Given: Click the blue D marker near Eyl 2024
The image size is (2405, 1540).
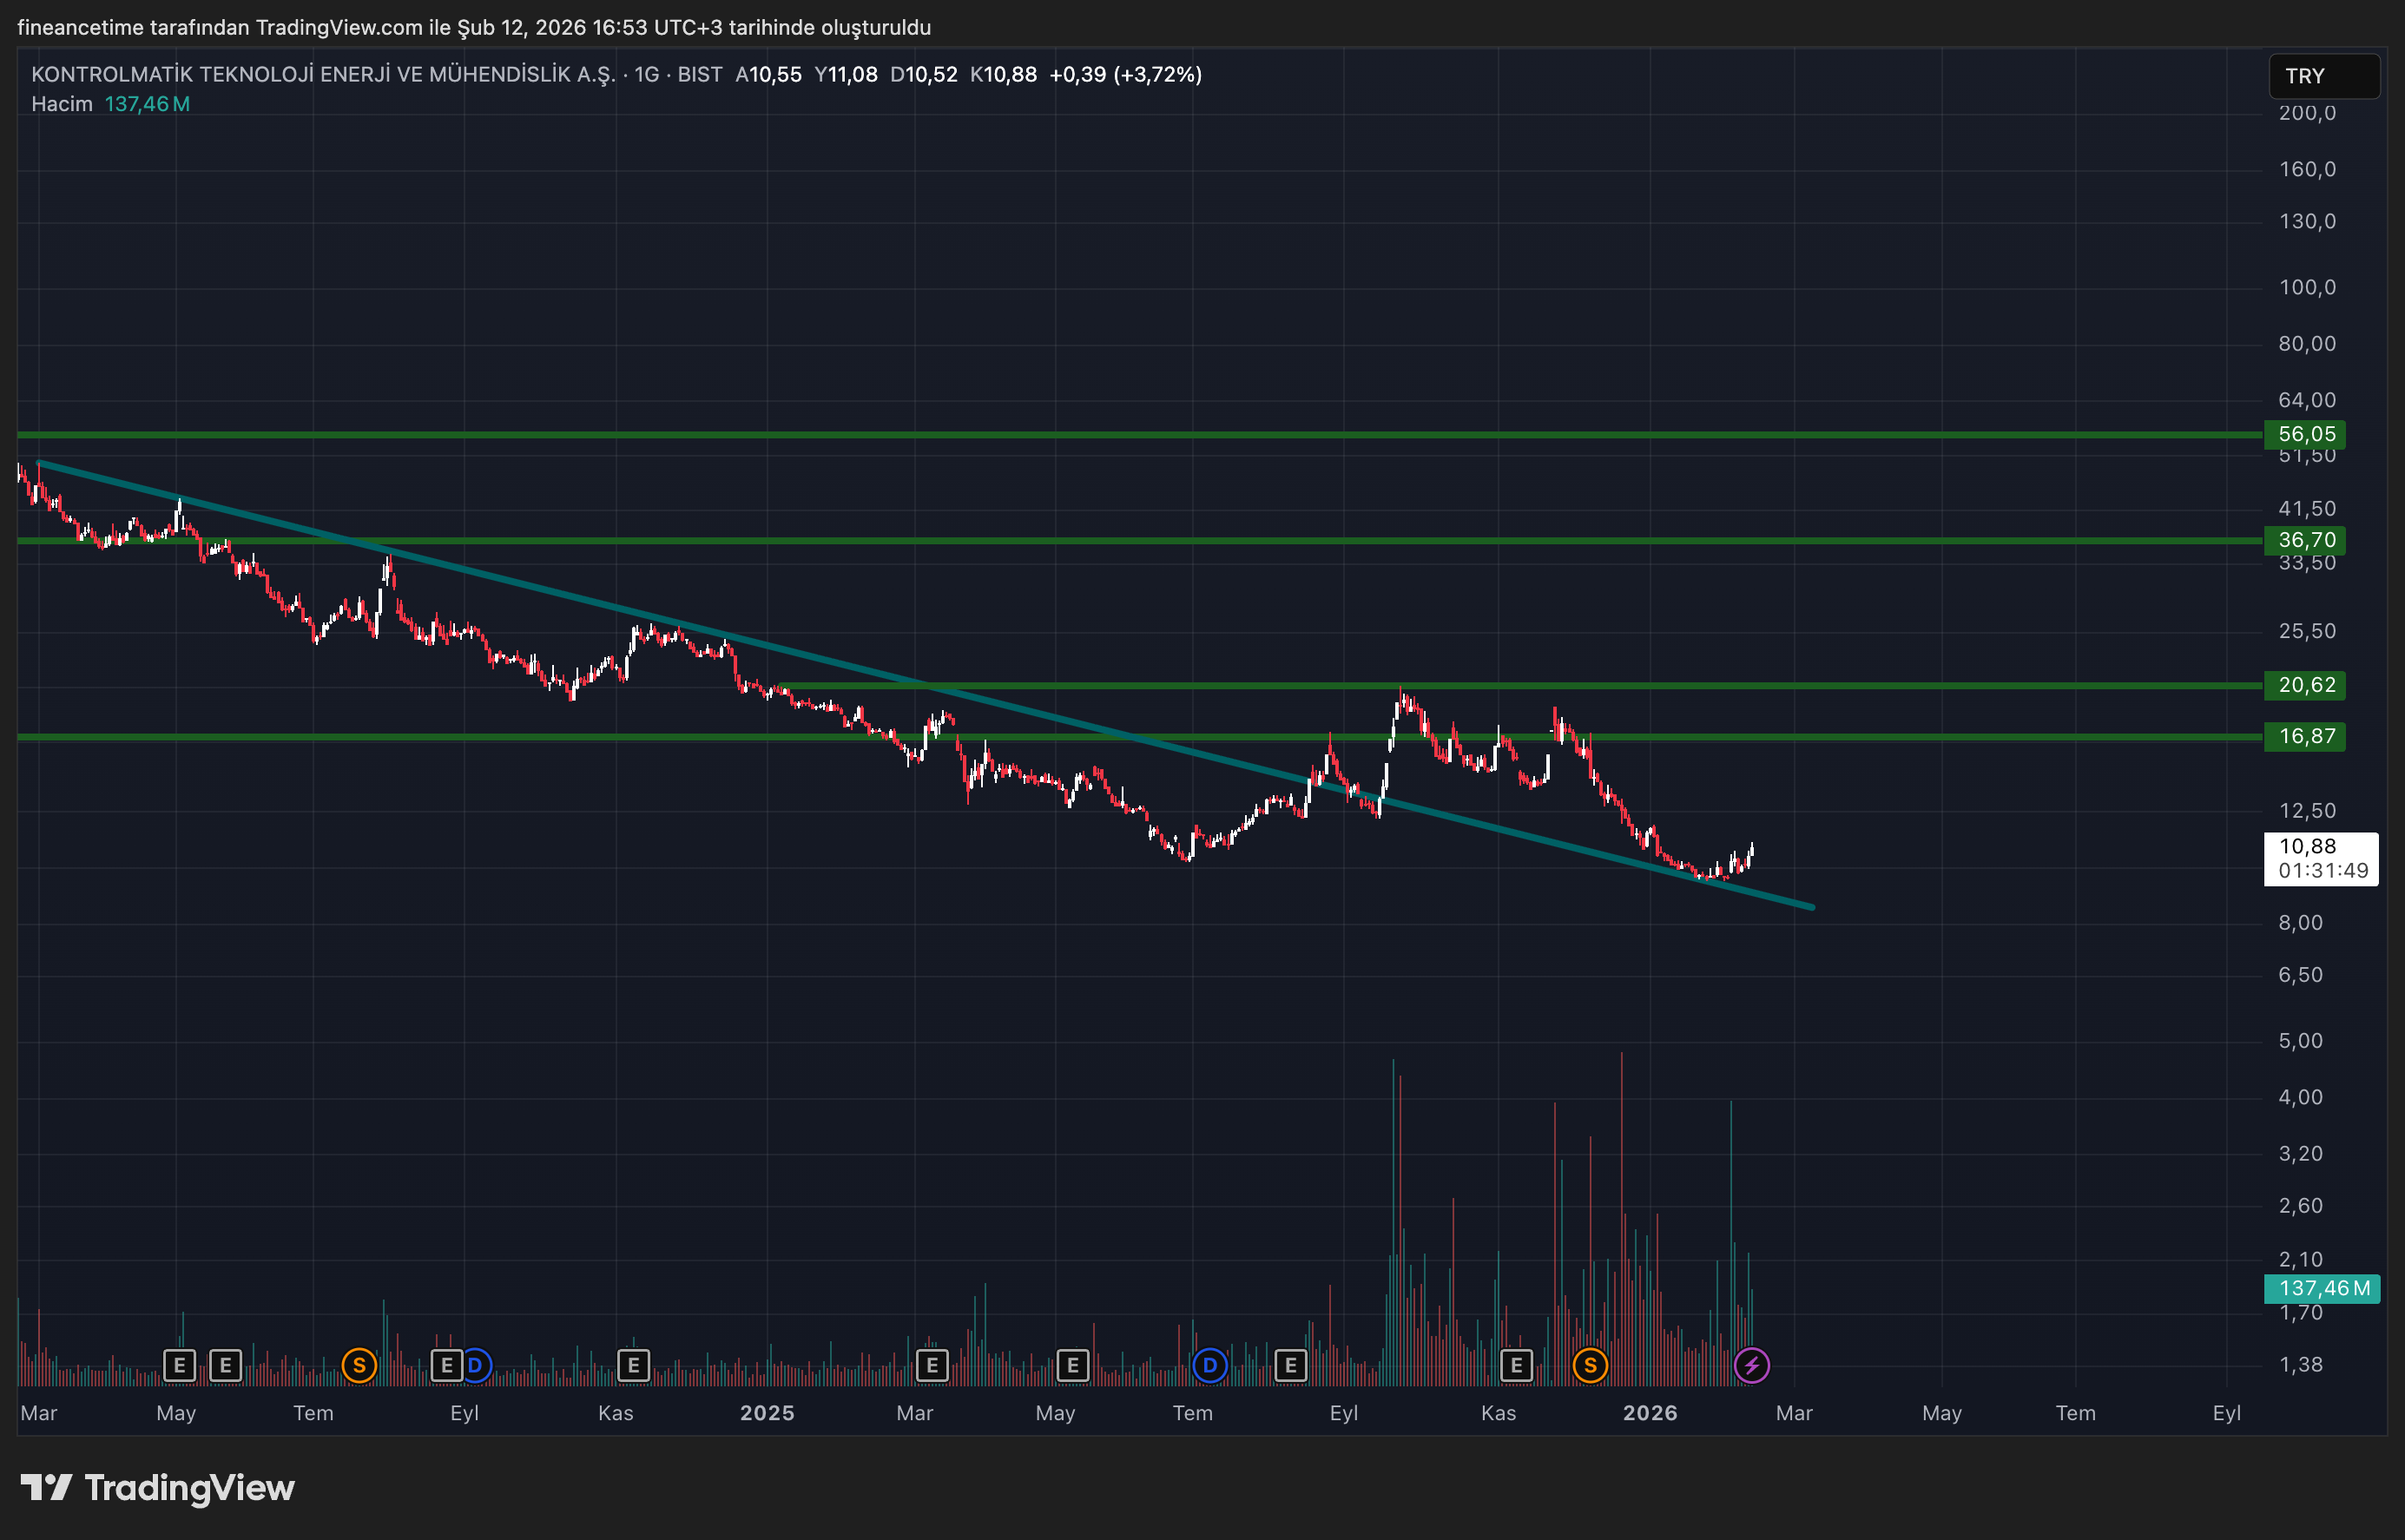Looking at the screenshot, I should [x=476, y=1365].
